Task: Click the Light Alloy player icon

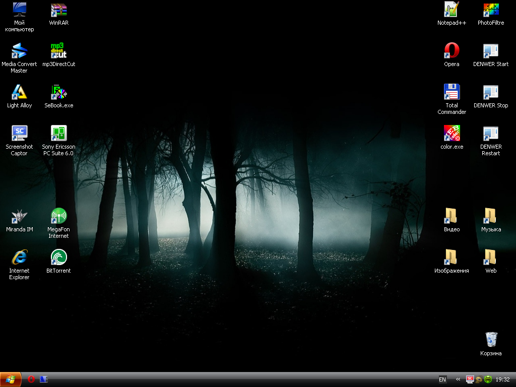Action: coord(19,92)
